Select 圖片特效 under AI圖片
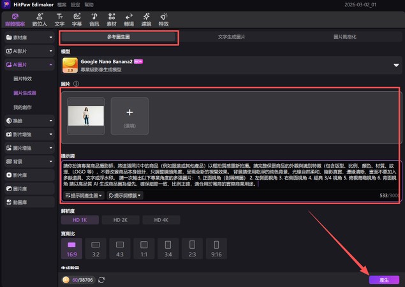 click(22, 79)
